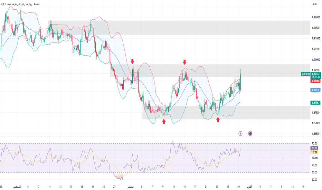The width and height of the screenshot is (322, 190).
Task: Click the 50.00 RSI scale level
Action: [314, 158]
